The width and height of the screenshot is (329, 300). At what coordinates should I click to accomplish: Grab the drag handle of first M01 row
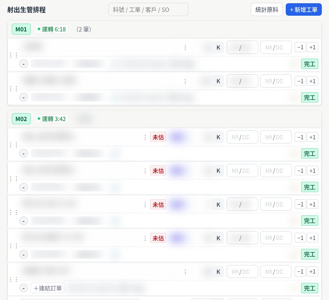(14, 55)
